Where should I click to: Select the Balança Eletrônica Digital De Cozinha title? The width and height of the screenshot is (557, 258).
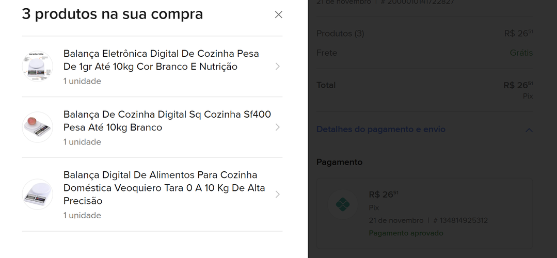(161, 60)
